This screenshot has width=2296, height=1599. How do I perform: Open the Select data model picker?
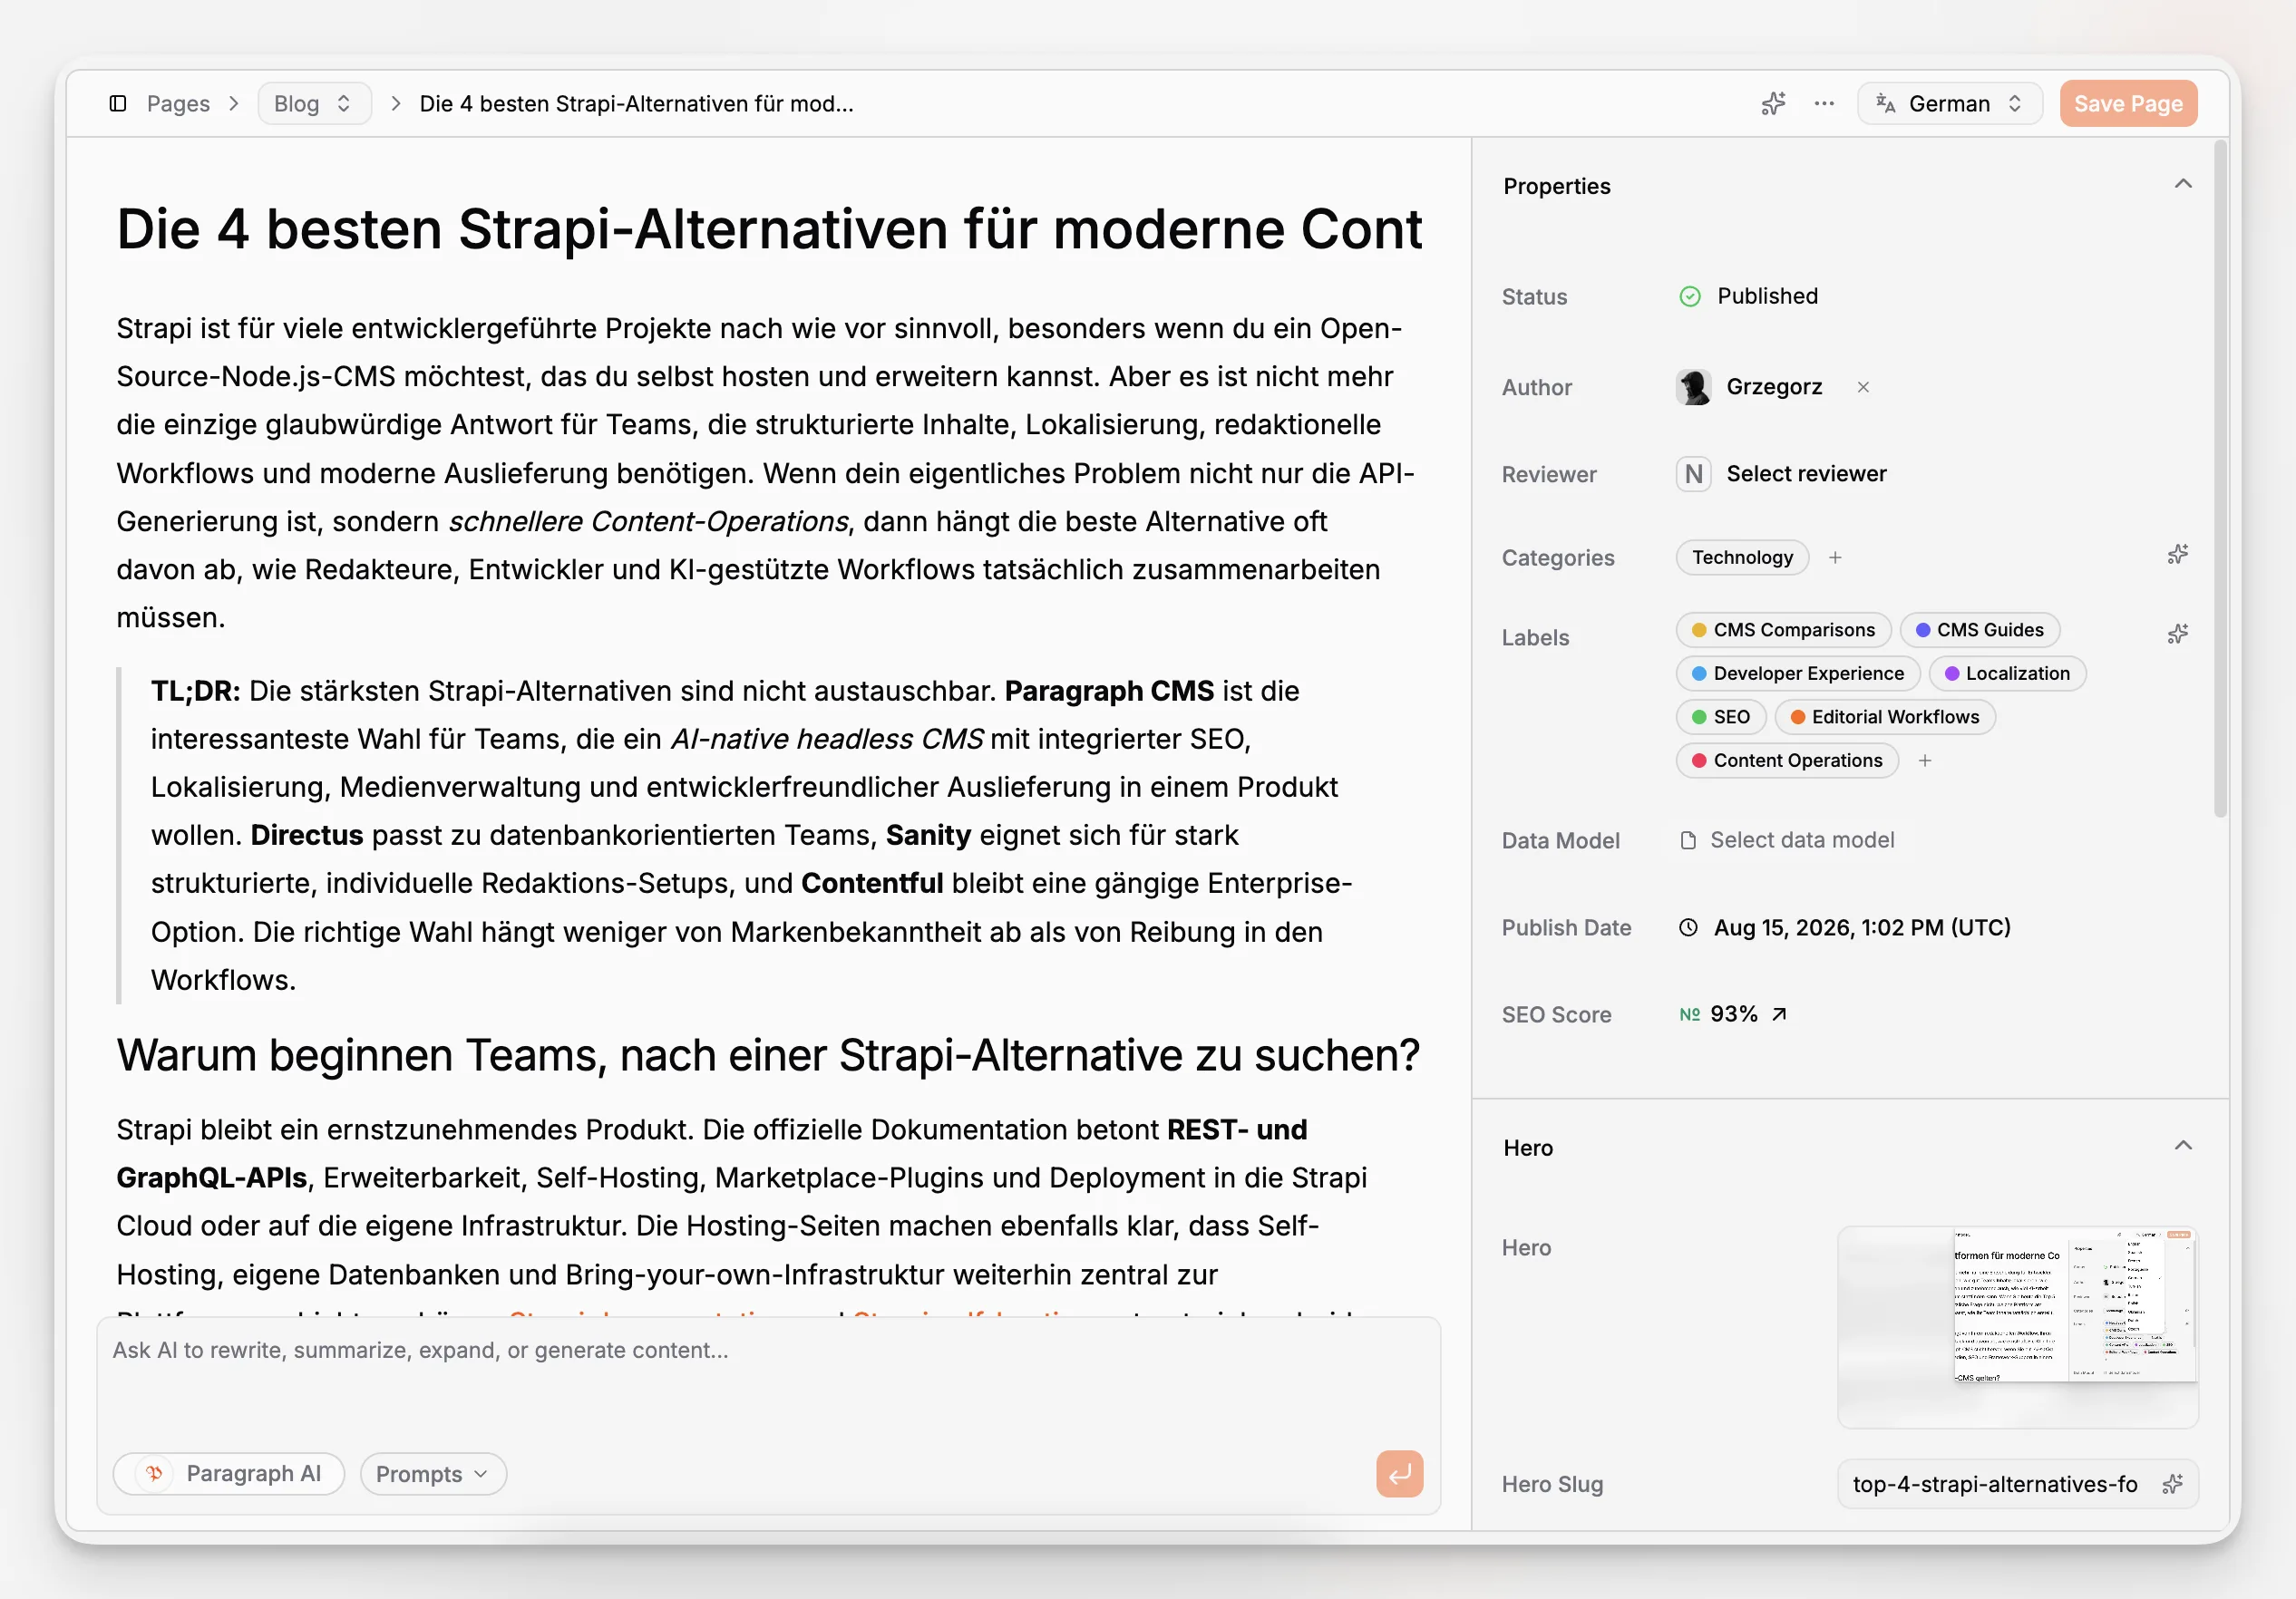click(x=1788, y=841)
